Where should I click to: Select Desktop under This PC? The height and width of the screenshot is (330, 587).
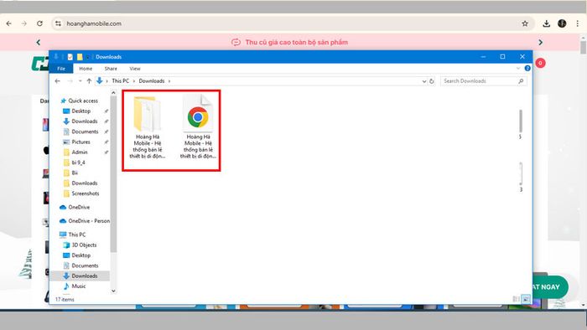pyautogui.click(x=77, y=255)
